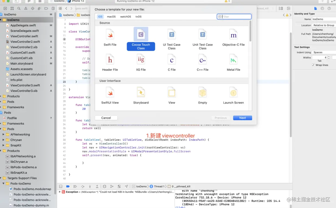Switch to the macOS platform tab
This screenshot has width=336, height=208.
(111, 16)
